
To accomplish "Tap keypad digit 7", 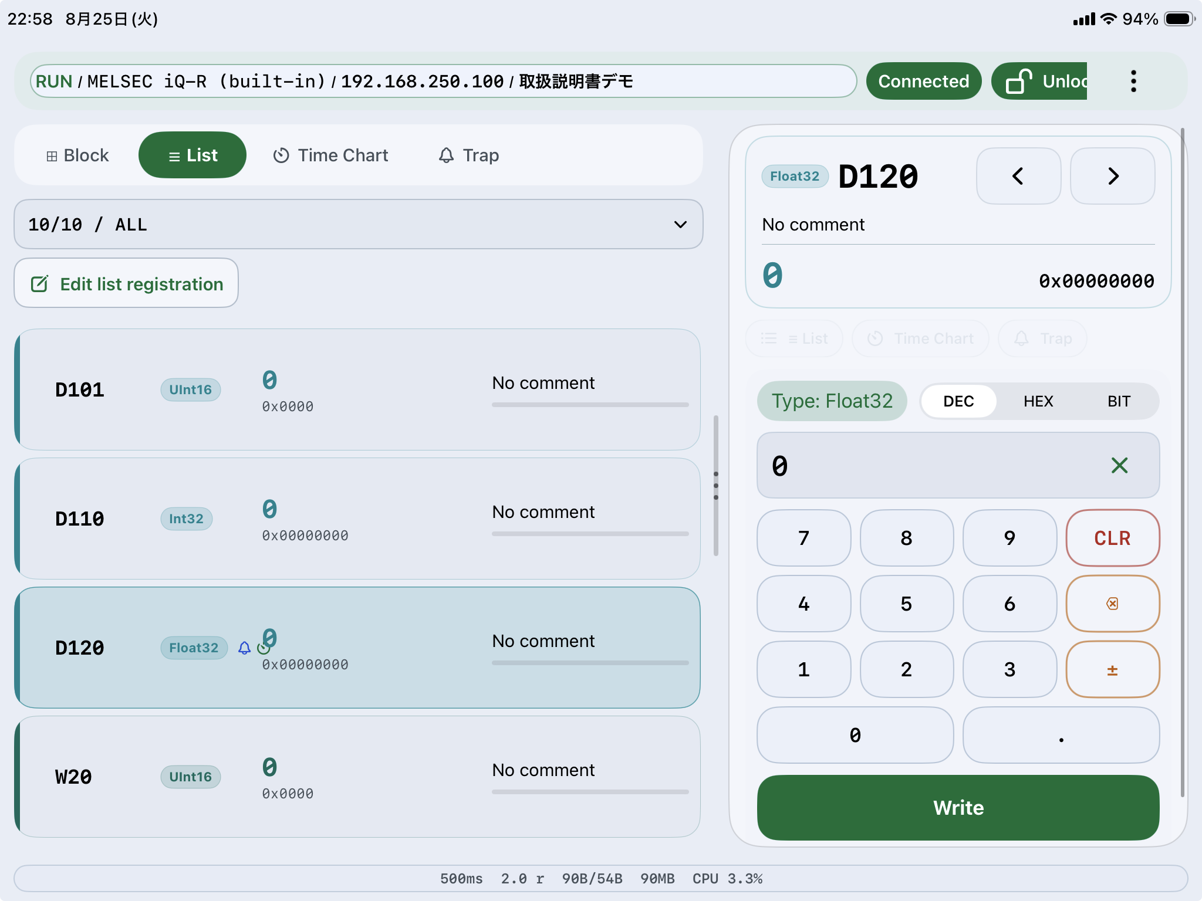I will coord(803,538).
